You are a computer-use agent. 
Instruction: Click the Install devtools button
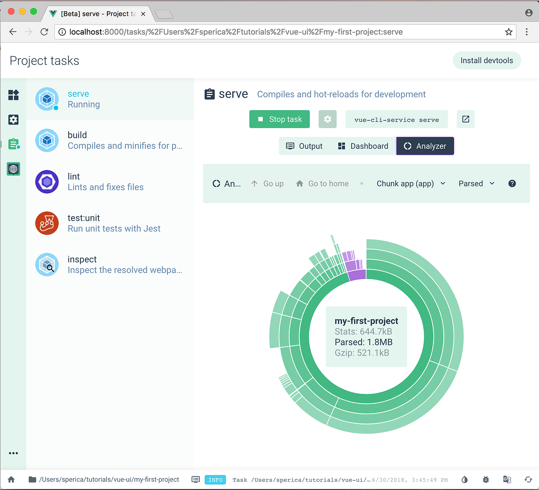tap(487, 60)
